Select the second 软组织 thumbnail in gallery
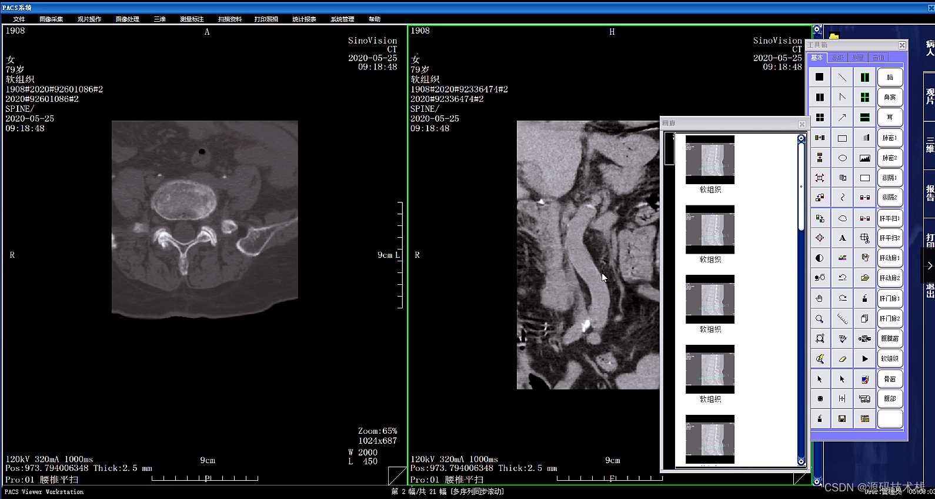935x499 pixels. point(710,229)
